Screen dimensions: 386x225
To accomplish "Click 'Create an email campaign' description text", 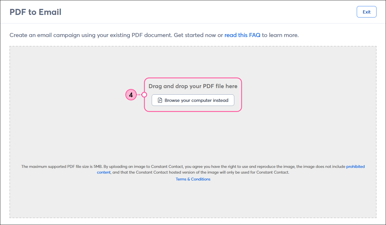I will [x=154, y=35].
